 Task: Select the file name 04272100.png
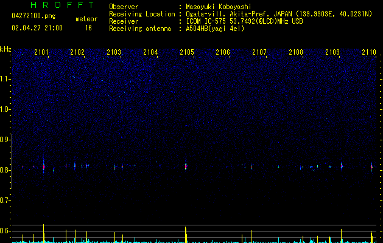(33, 16)
